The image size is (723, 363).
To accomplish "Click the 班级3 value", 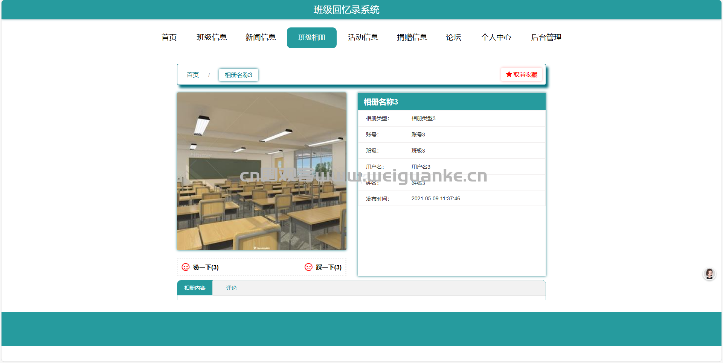I will 418,151.
